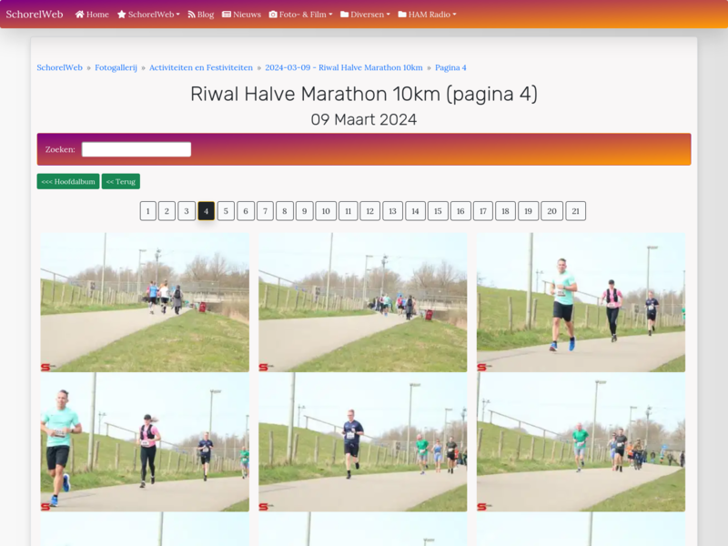Go to gallery page 21

coord(576,211)
